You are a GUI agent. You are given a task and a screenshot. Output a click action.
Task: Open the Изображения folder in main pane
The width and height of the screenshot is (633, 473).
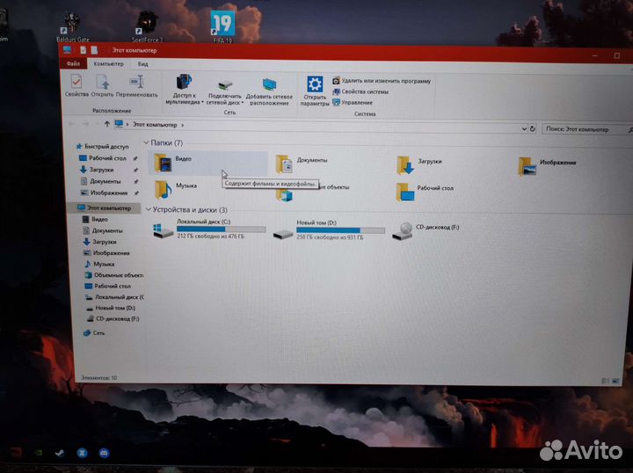(x=527, y=165)
